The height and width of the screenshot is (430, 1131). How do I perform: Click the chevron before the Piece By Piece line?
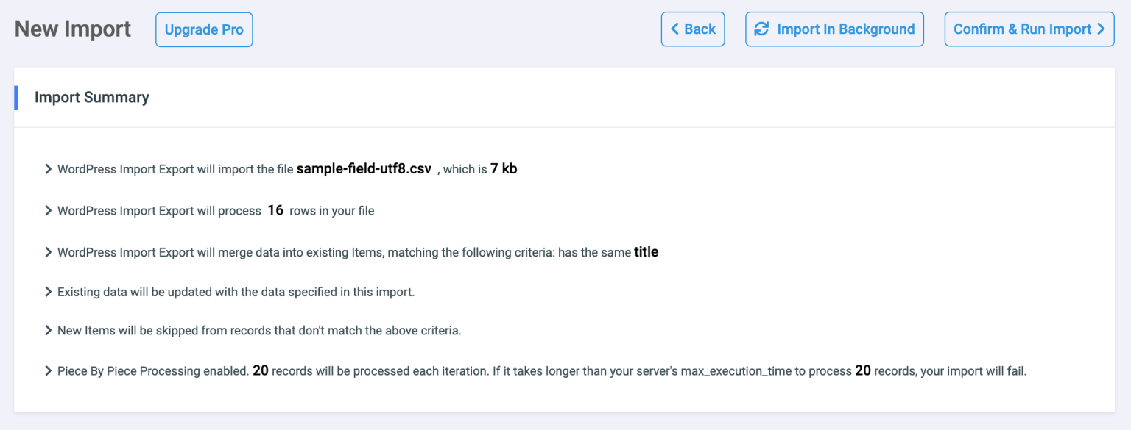tap(49, 370)
